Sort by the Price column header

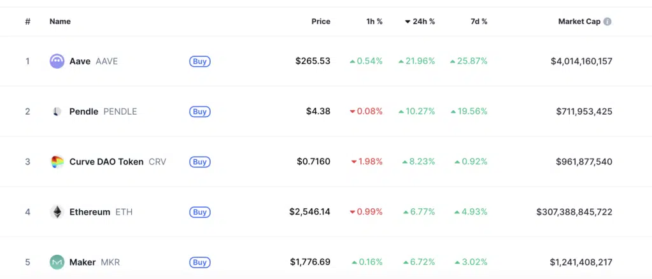coord(321,22)
